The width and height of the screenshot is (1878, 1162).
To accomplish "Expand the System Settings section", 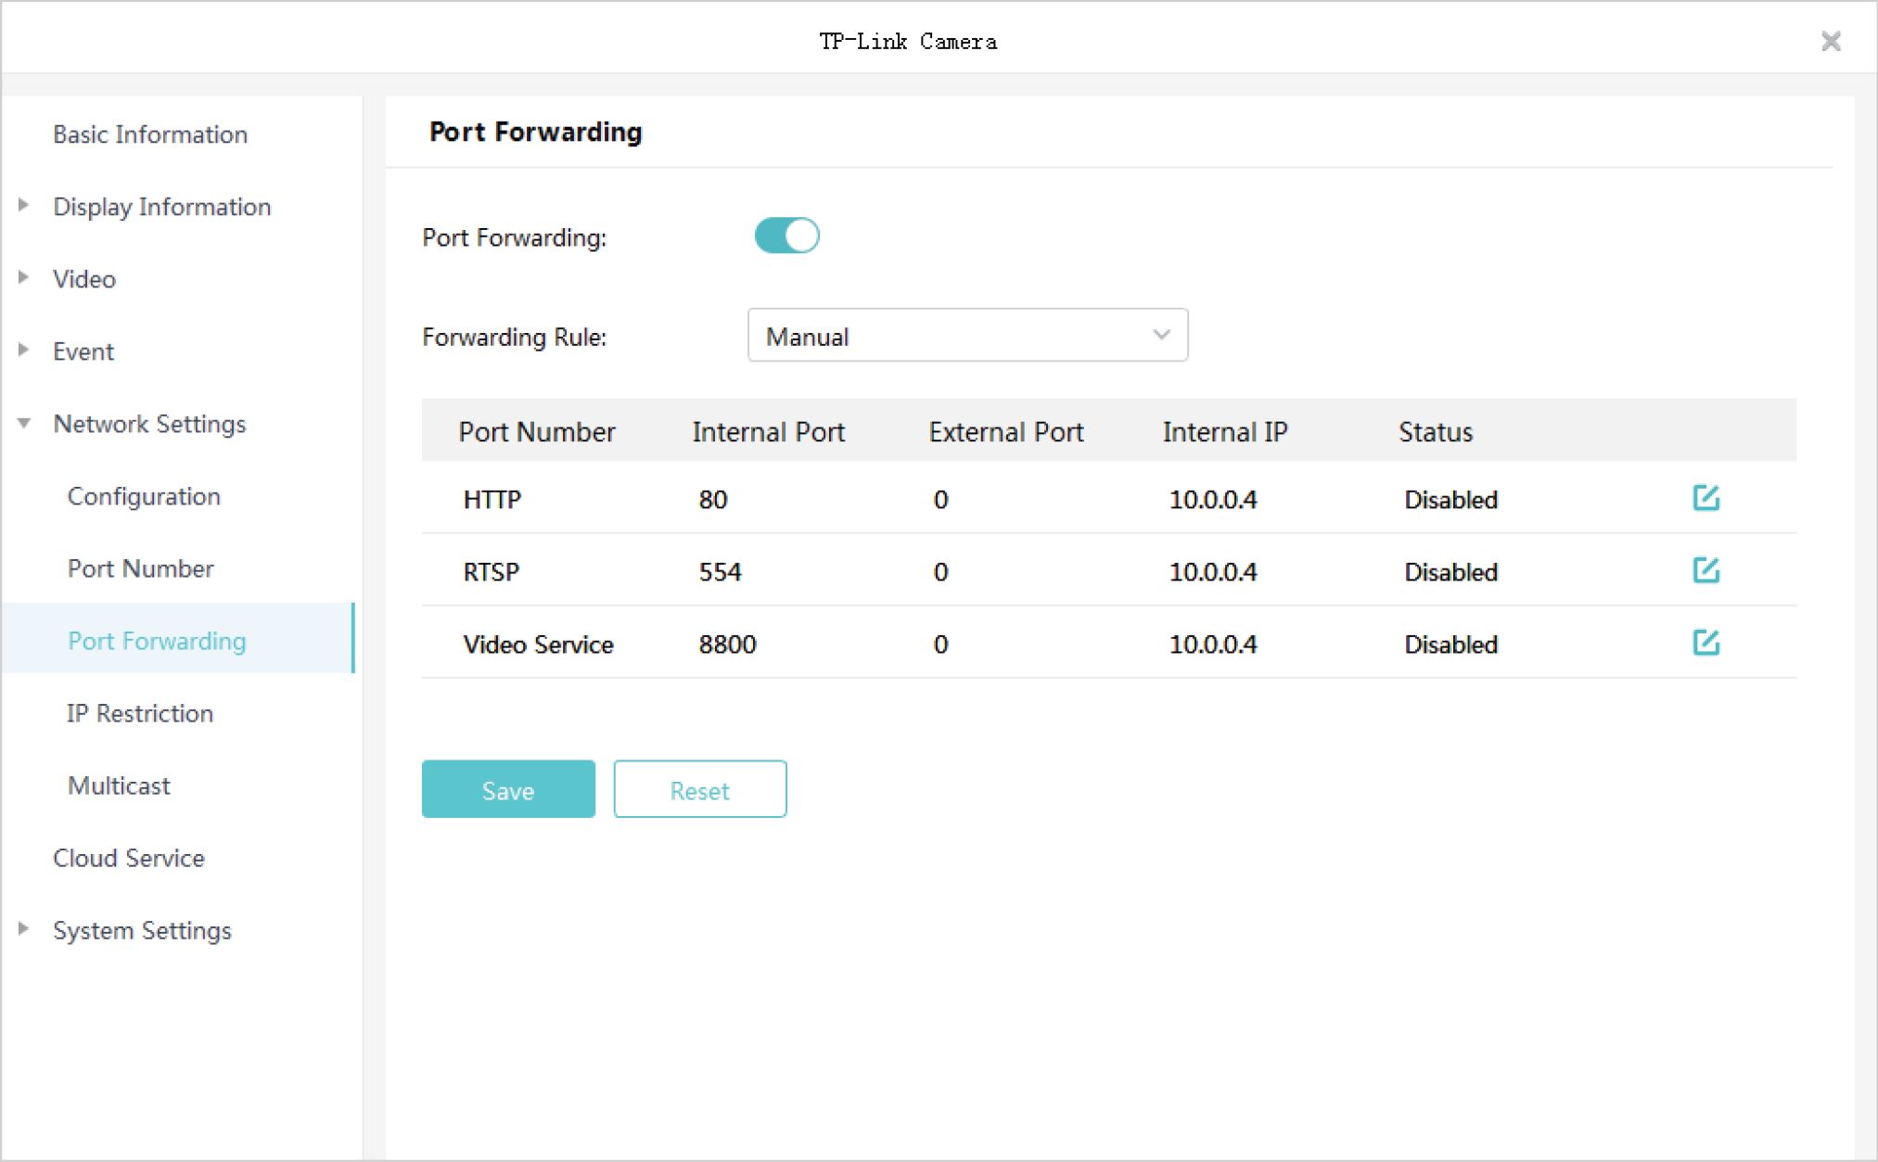I will (x=24, y=929).
